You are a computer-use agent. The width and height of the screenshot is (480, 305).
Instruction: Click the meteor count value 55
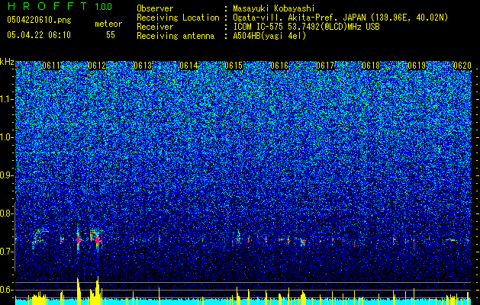111,35
